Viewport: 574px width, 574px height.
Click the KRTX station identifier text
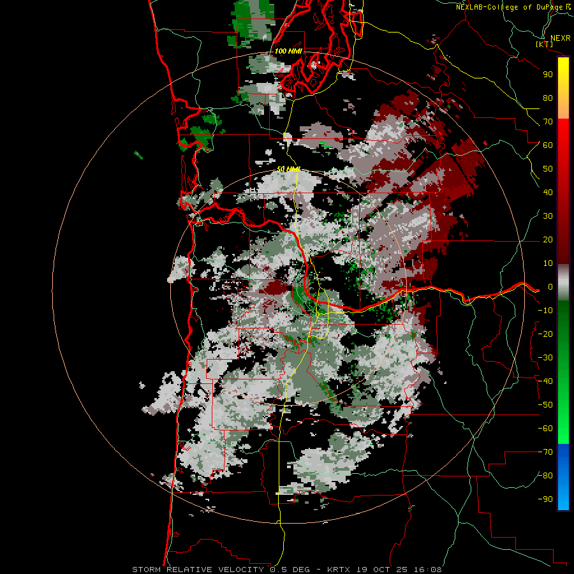tap(339, 570)
